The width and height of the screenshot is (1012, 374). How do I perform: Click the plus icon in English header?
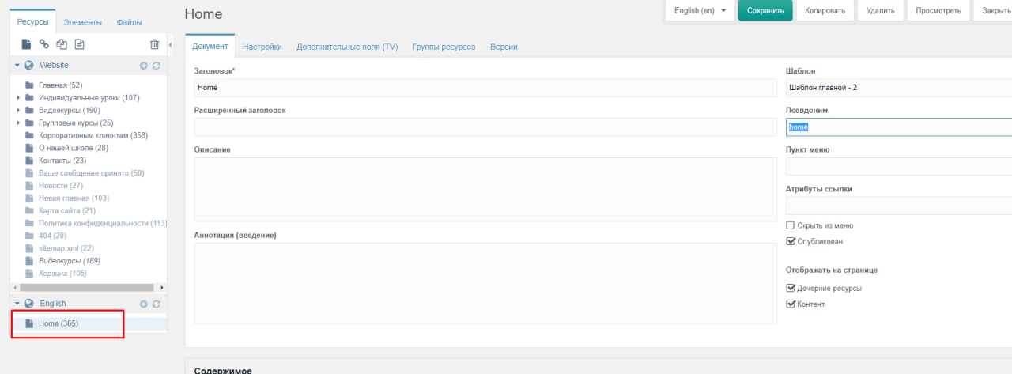(144, 304)
